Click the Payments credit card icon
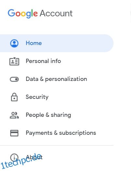Image resolution: width=131 pixels, height=171 pixels. tap(14, 133)
